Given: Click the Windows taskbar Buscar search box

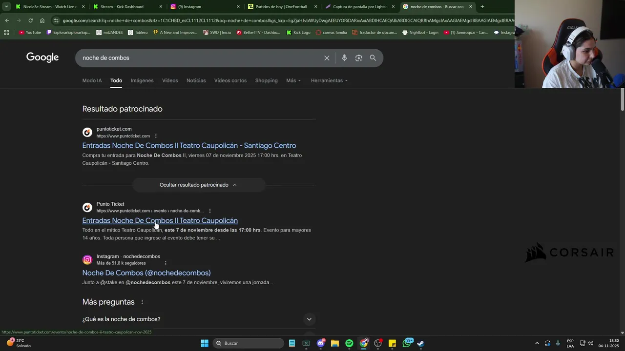Looking at the screenshot, I should (249, 343).
